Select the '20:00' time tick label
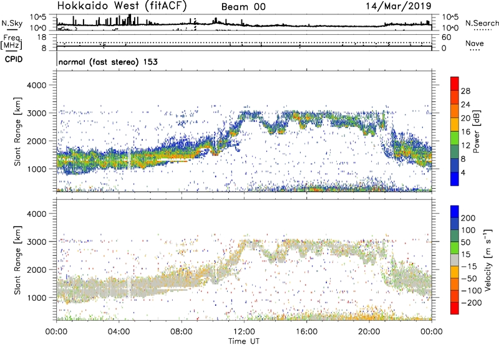The height and width of the screenshot is (345, 499). (x=369, y=332)
